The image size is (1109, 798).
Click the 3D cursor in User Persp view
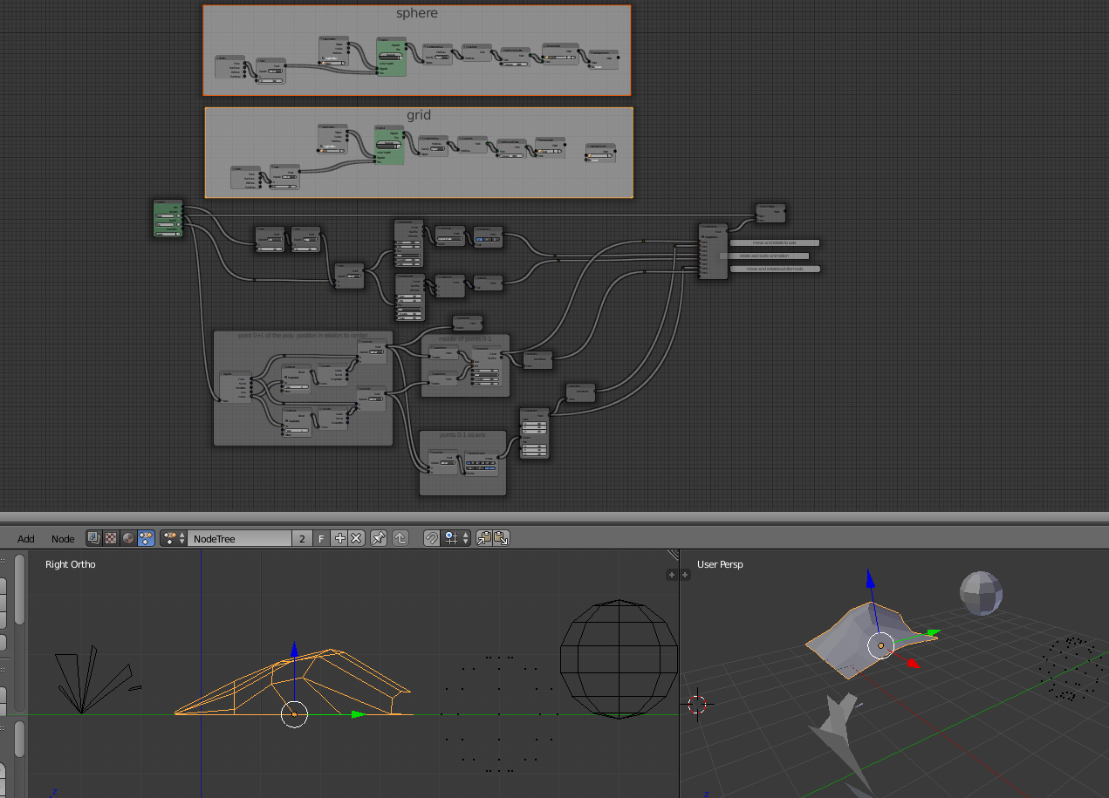697,704
